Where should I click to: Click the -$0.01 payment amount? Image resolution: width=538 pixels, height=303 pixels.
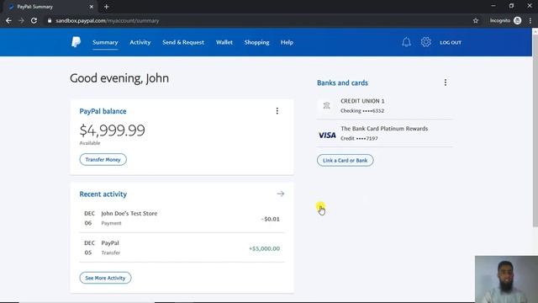[x=271, y=219]
